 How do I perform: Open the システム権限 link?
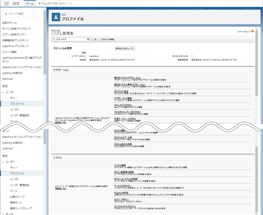119,165
